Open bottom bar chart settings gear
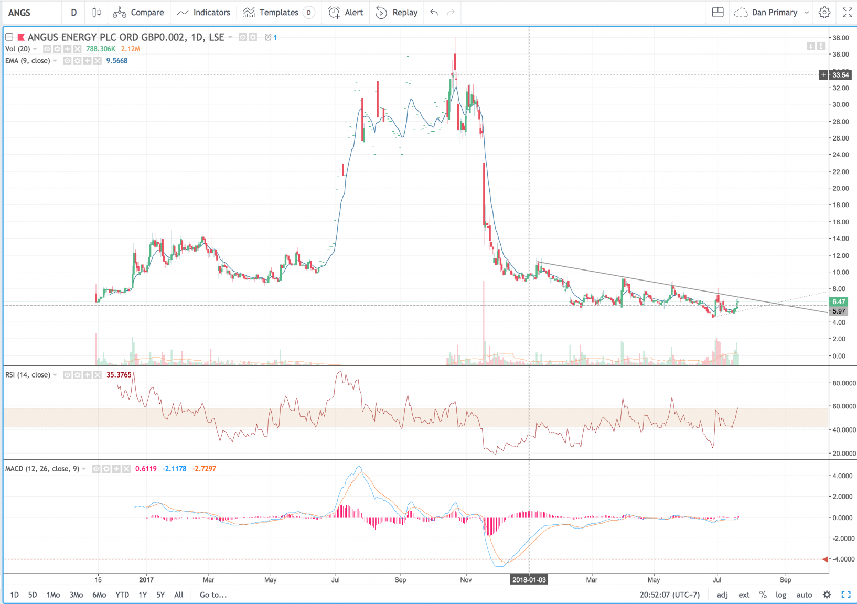Viewport: 857px width, 604px height. click(x=827, y=595)
